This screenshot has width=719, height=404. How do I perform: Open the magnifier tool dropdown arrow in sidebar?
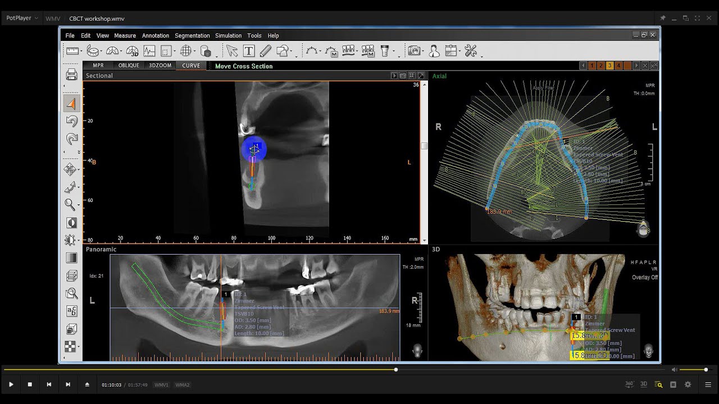[78, 205]
